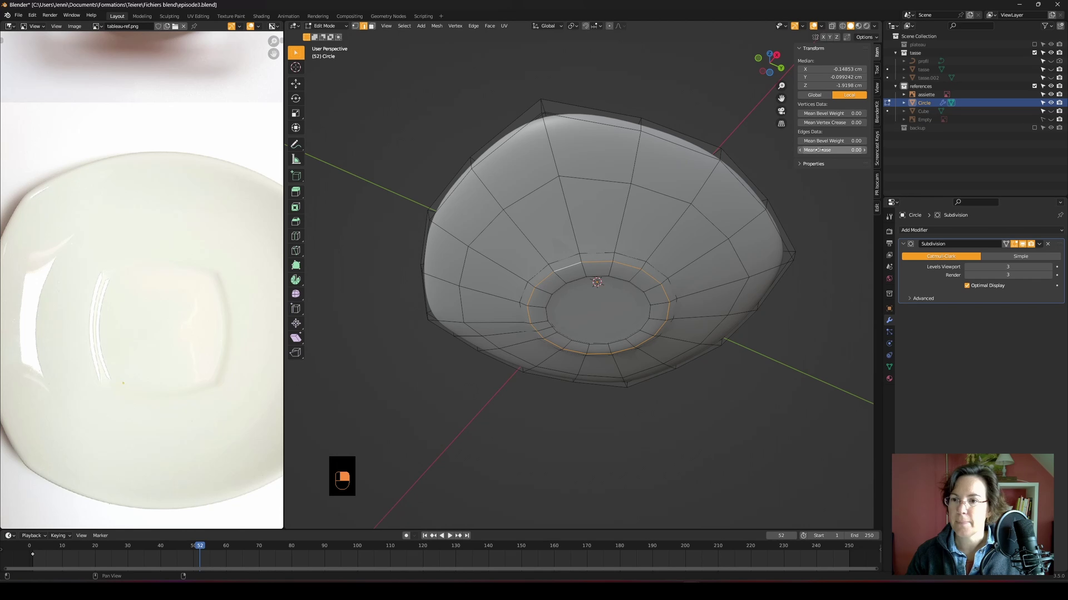Image resolution: width=1068 pixels, height=600 pixels.
Task: Select the Move tool in toolbar
Action: click(296, 83)
